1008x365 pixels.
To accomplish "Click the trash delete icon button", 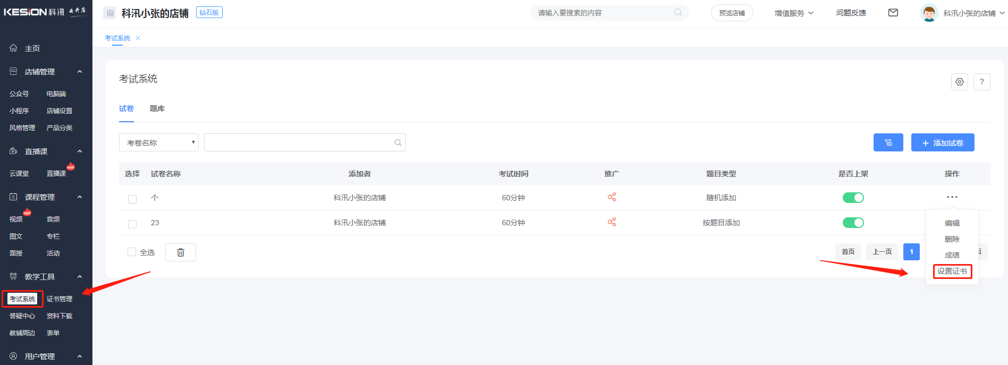I will tap(181, 252).
